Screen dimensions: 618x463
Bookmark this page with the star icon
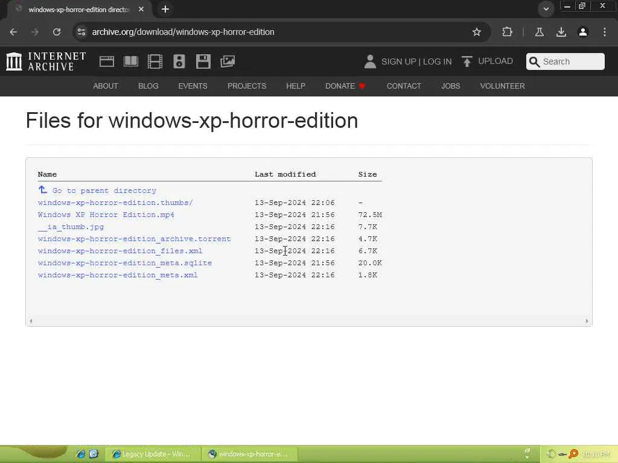[x=477, y=32]
